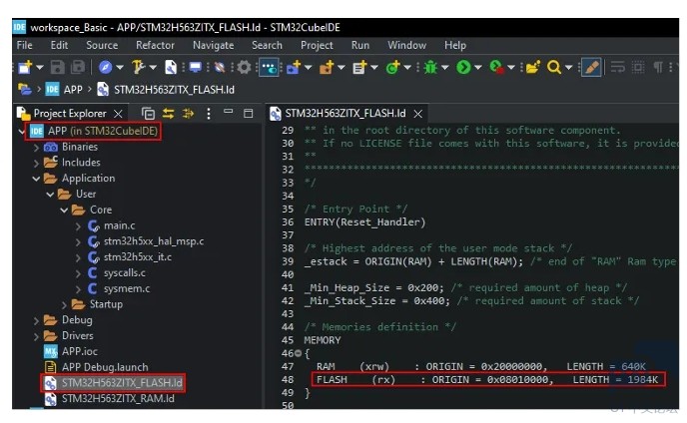Click the Open Folder toolbar icon
The image size is (687, 423).
(x=533, y=67)
